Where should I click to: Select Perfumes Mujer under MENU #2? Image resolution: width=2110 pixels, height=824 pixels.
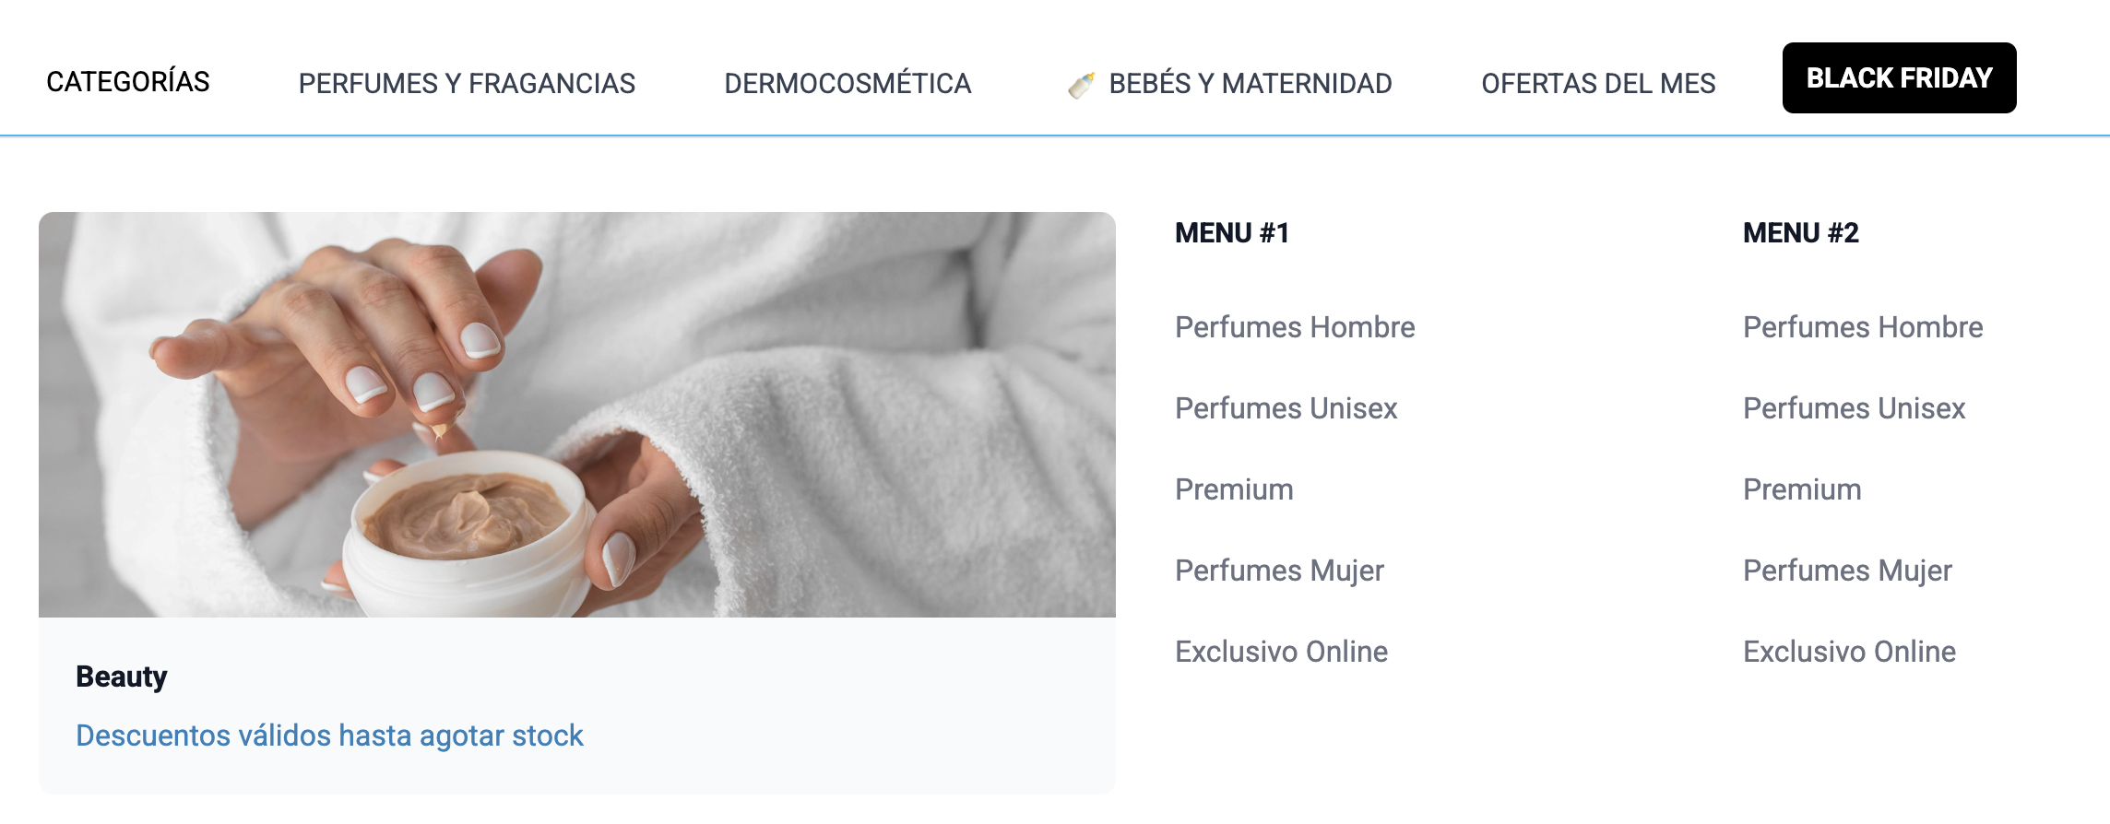(1847, 571)
